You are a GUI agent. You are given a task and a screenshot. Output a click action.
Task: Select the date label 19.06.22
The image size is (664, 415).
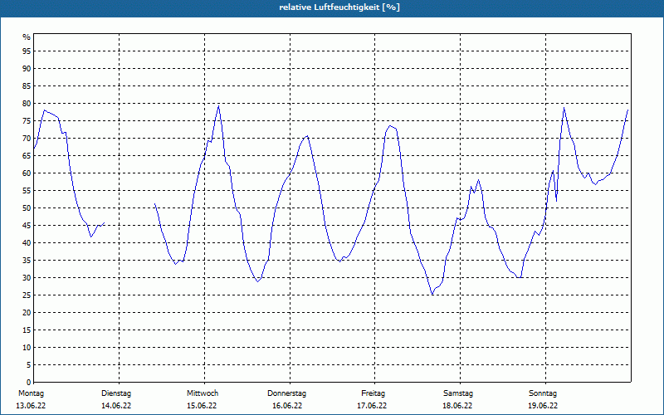[543, 406]
